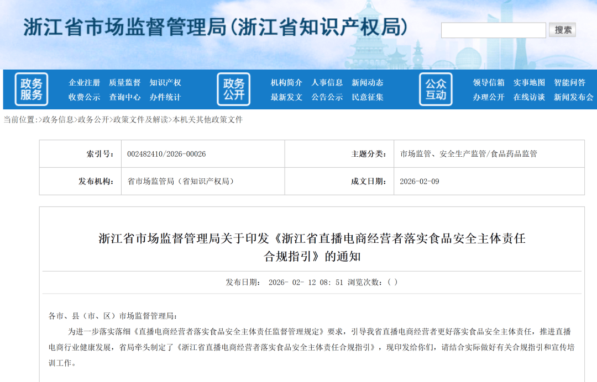Click the 公众互动 icon block
The image size is (597, 382).
[x=436, y=89]
